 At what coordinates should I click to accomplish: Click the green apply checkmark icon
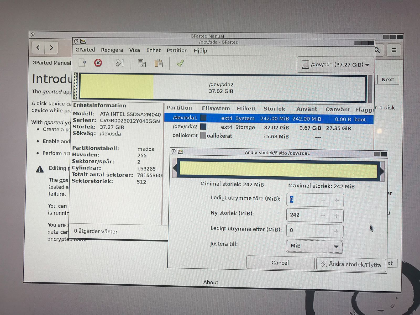180,63
